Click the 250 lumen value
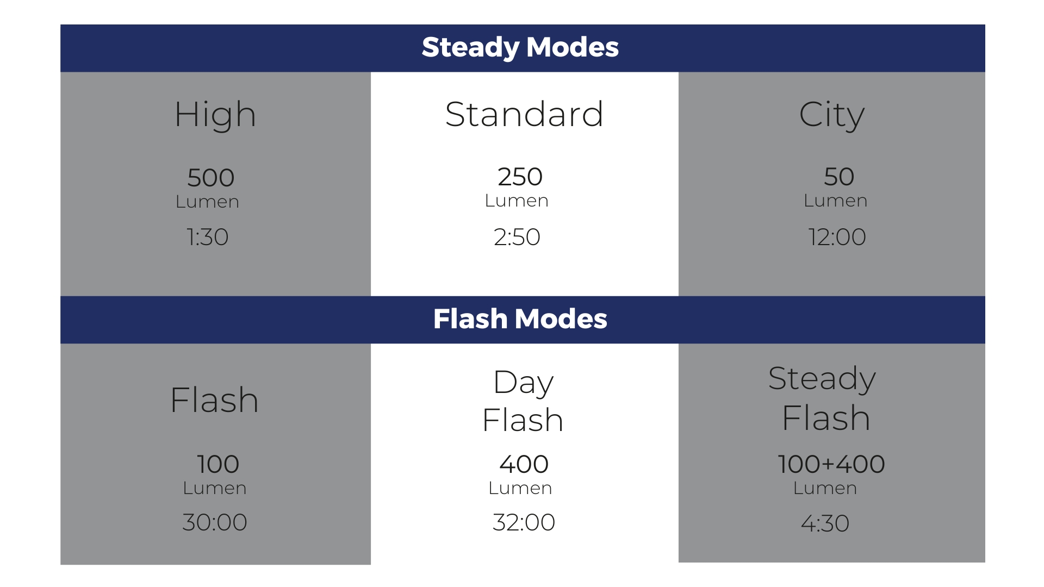The image size is (1044, 587). click(520, 177)
